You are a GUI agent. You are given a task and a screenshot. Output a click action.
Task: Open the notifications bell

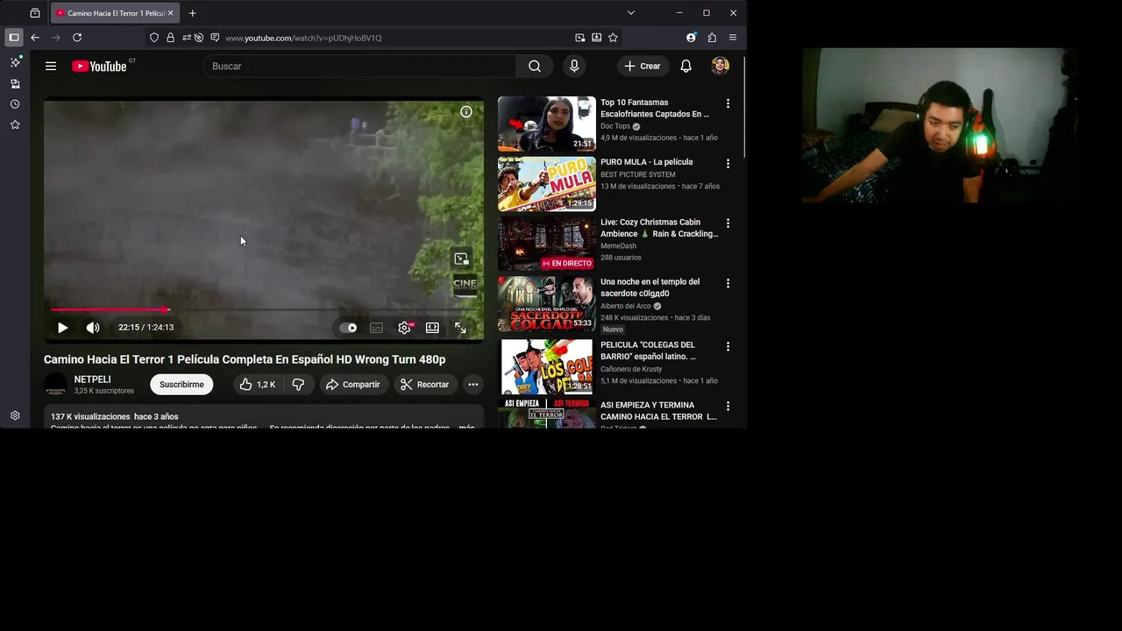tap(686, 66)
